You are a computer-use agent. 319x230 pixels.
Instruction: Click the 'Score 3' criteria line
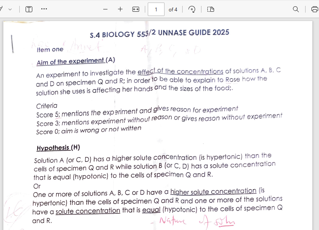click(159, 120)
